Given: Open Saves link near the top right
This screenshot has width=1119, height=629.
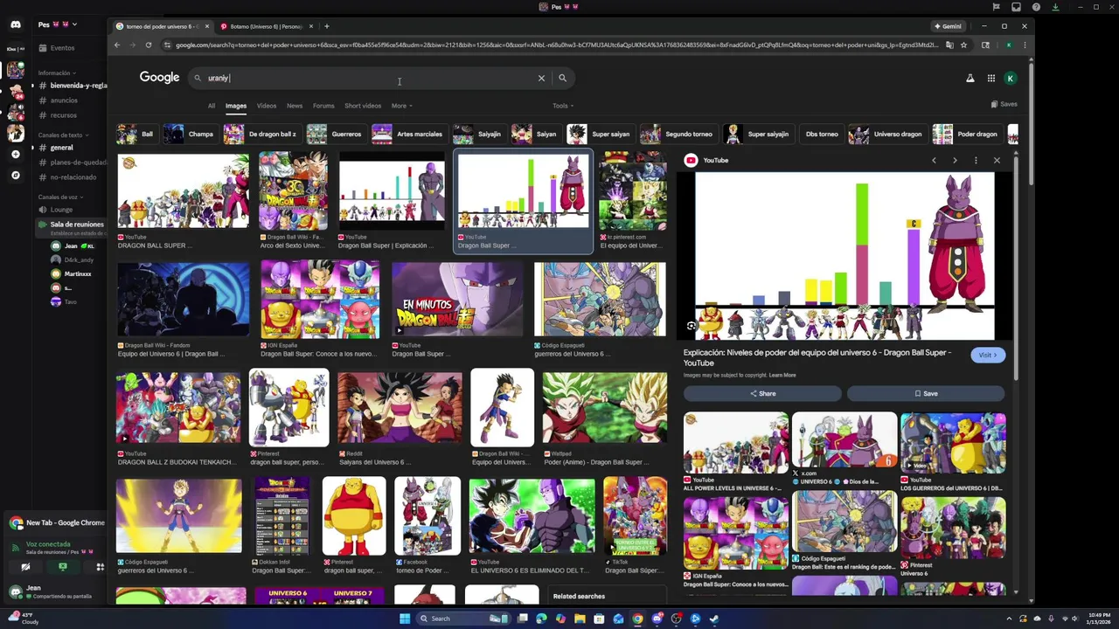Looking at the screenshot, I should [1004, 104].
